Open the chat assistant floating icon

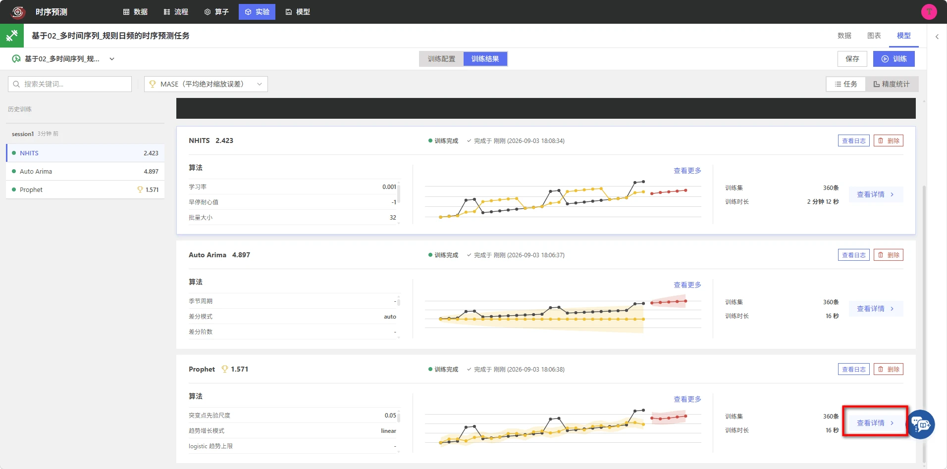[x=921, y=424]
